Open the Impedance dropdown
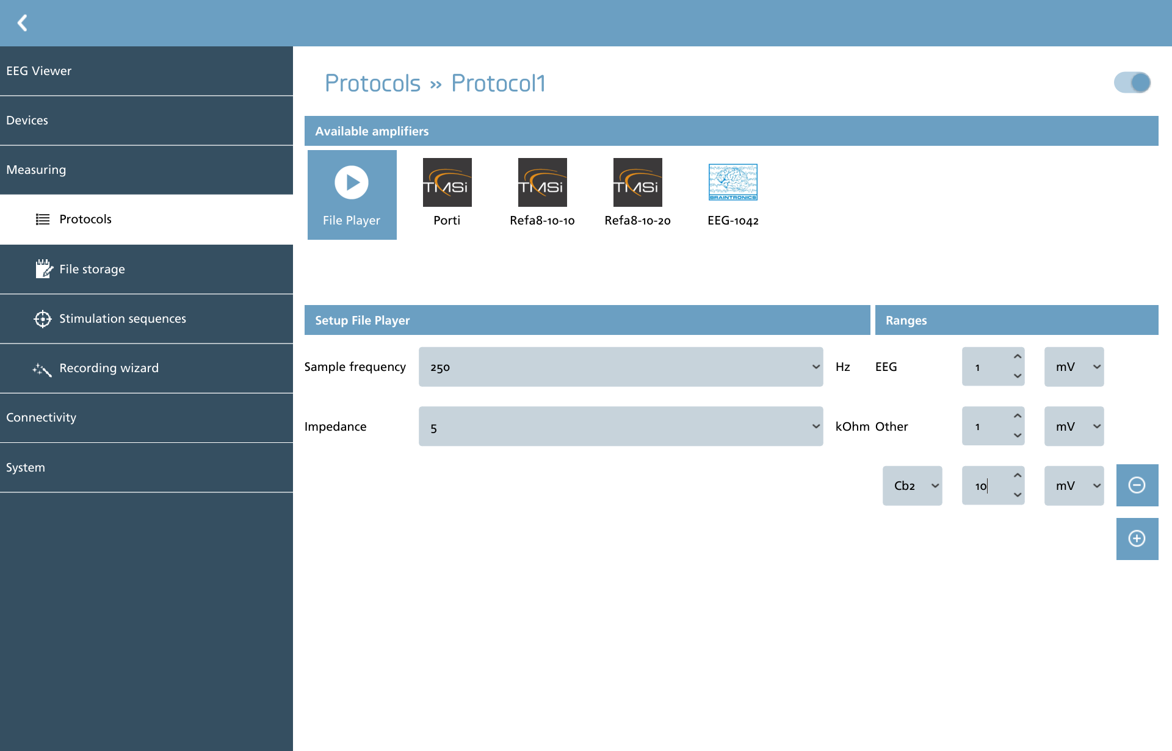Viewport: 1172px width, 751px height. point(621,426)
